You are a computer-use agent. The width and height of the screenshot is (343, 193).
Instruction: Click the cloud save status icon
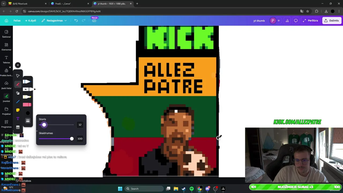pos(94,21)
